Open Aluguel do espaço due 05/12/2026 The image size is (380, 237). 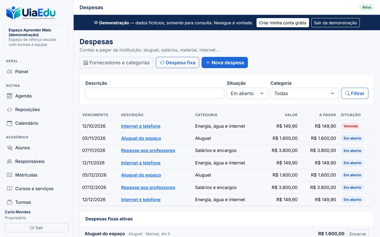click(141, 175)
